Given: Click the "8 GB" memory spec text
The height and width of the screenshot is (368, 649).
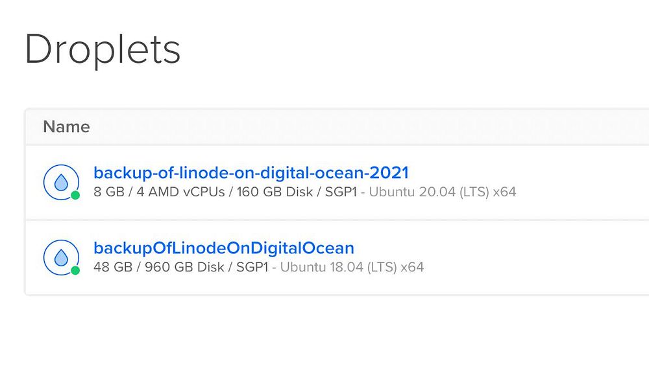Looking at the screenshot, I should point(109,192).
